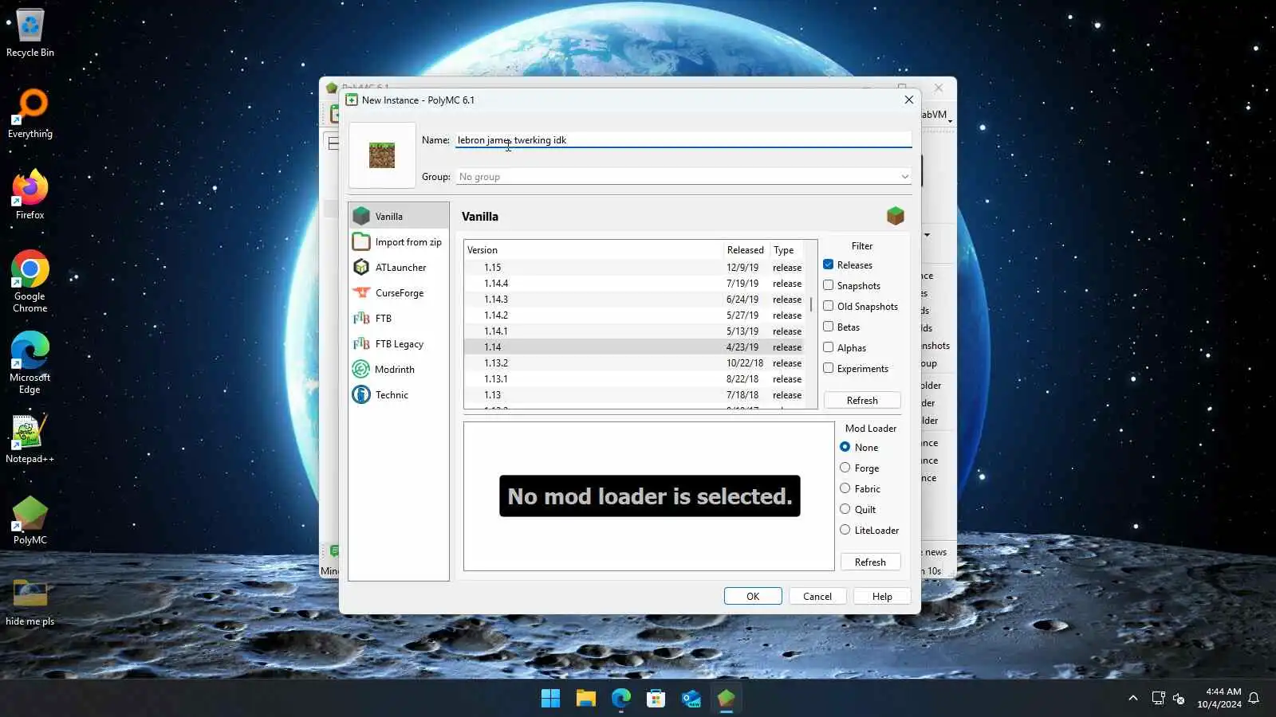Select version 1.13.2 in the list

tap(635, 363)
